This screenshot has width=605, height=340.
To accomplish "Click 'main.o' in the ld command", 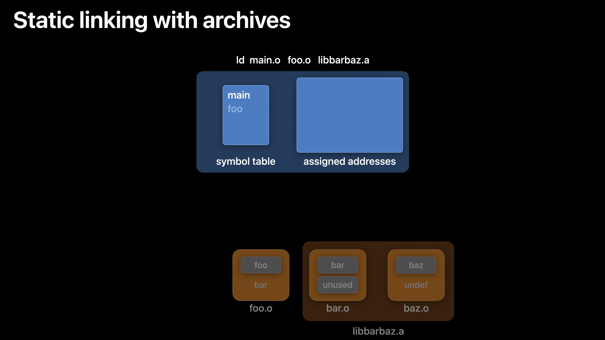I will (x=265, y=60).
